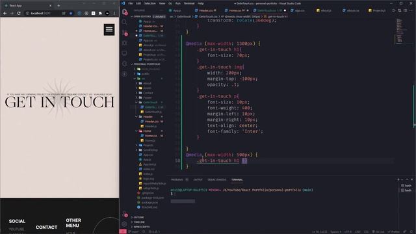416x234 pixels.
Task: Open the Help menu
Action: [201, 3]
